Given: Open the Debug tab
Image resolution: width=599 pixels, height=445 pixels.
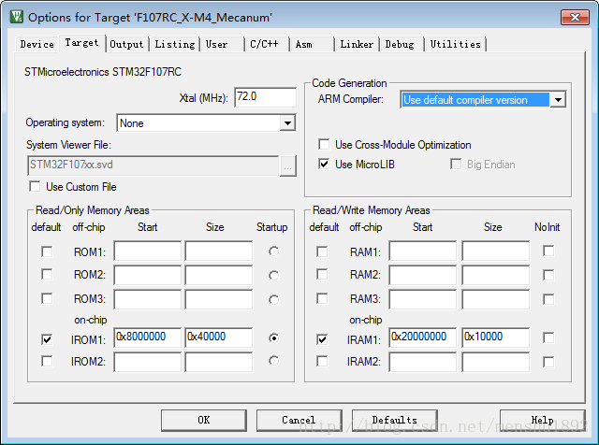Looking at the screenshot, I should (400, 44).
